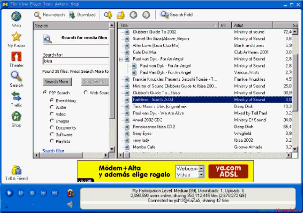
Task: Open the Search filter link
Action: tap(53, 151)
